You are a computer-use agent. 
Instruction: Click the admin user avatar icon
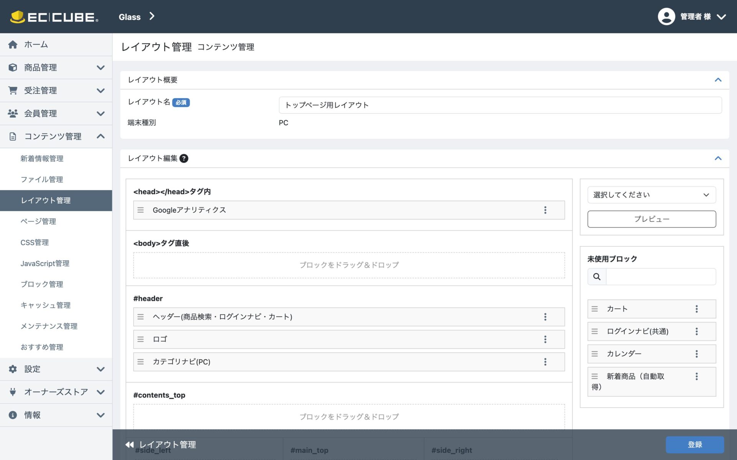tap(666, 16)
